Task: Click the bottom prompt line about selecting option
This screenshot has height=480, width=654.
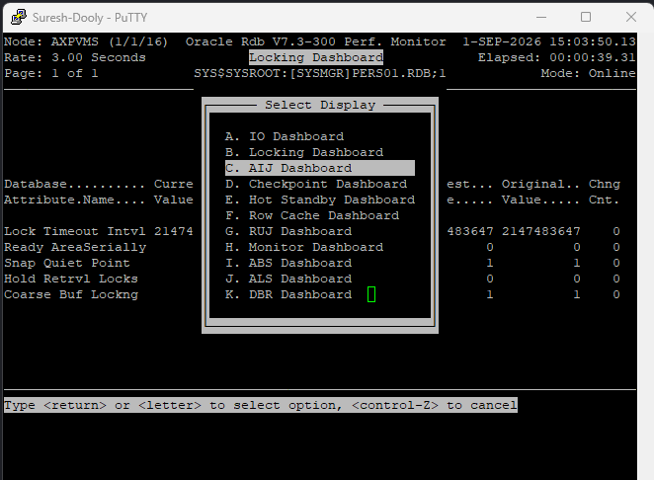Action: click(x=261, y=405)
